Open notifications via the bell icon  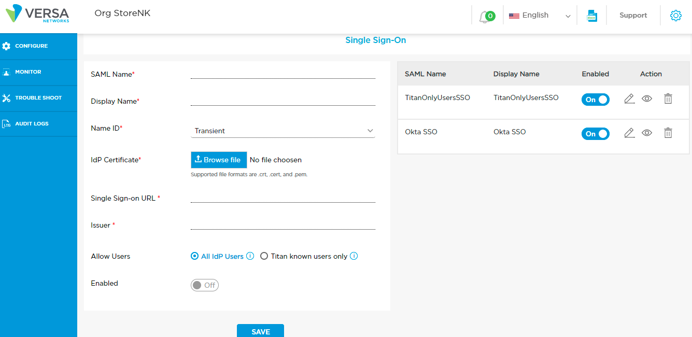[x=486, y=15]
